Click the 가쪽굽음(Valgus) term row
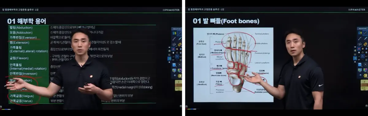This screenshot has height=116, width=368. pos(82,96)
